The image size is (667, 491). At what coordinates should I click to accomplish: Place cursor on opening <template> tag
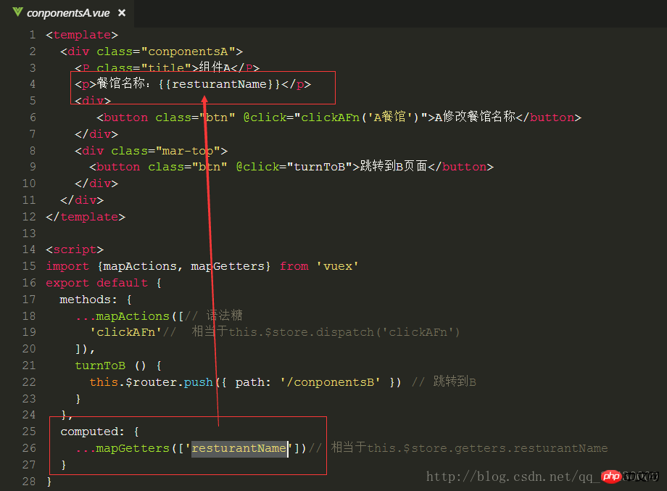[x=82, y=35]
